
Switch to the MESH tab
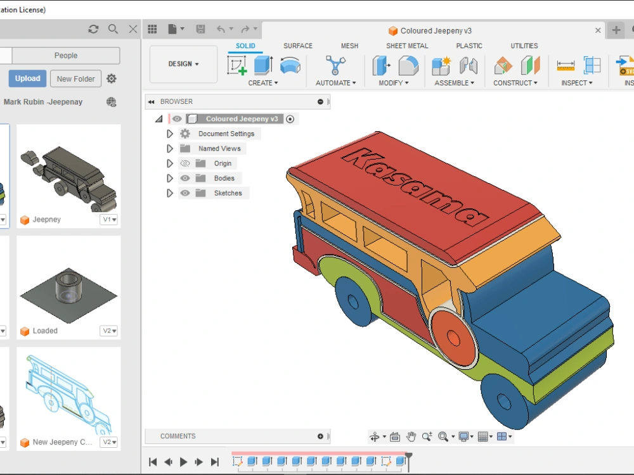pos(349,46)
